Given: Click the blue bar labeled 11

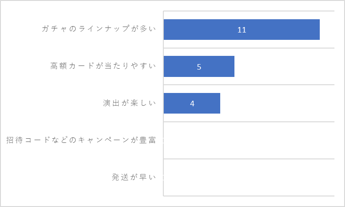Looking at the screenshot, I should 242,29.
